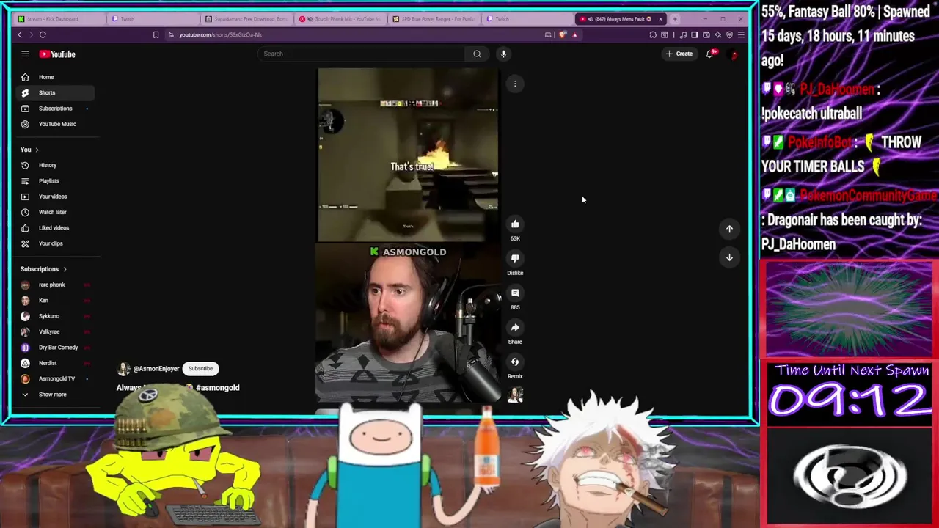Open a new browser tab
Image resolution: width=939 pixels, height=528 pixels.
coord(675,19)
